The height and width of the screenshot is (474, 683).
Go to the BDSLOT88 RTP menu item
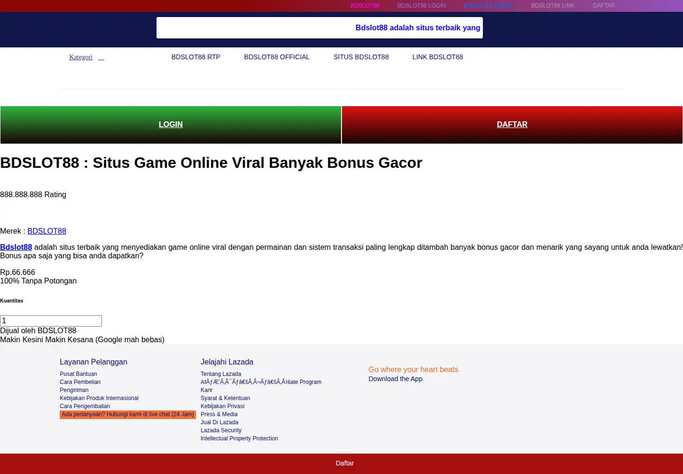[x=196, y=57]
